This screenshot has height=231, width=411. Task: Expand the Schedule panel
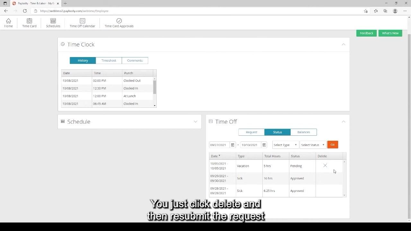coord(196,122)
